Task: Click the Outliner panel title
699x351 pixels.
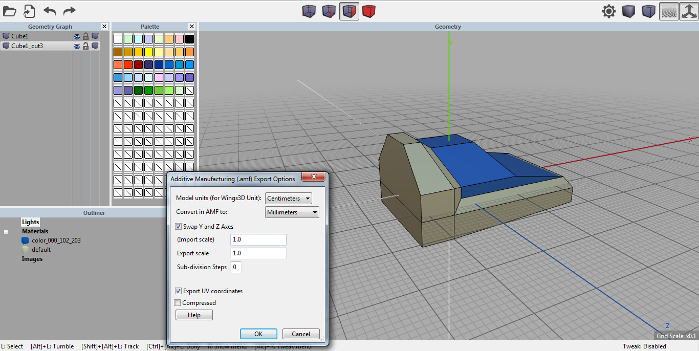Action: coord(94,213)
